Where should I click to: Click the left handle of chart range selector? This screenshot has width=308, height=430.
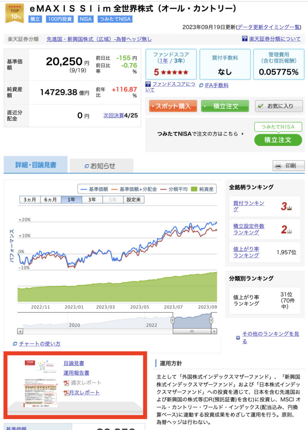[x=172, y=320]
